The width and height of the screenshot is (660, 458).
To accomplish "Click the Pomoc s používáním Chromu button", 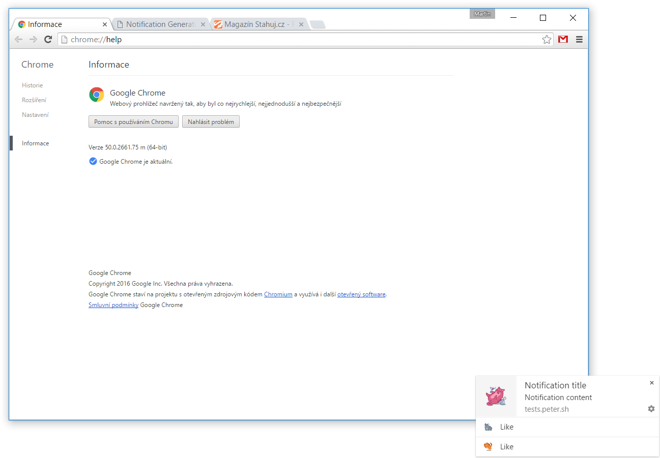I will pyautogui.click(x=133, y=122).
